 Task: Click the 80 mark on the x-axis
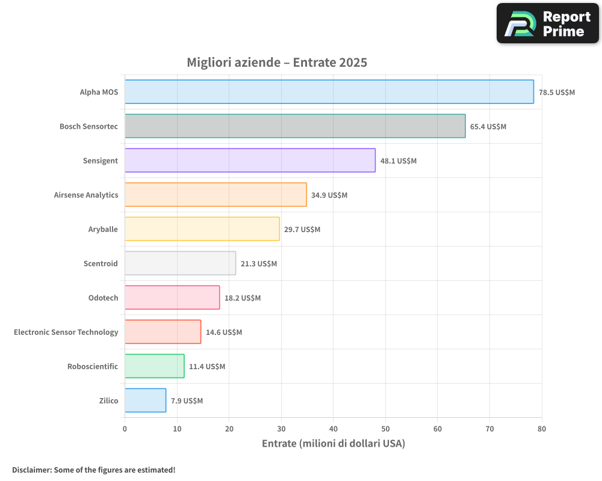point(541,429)
